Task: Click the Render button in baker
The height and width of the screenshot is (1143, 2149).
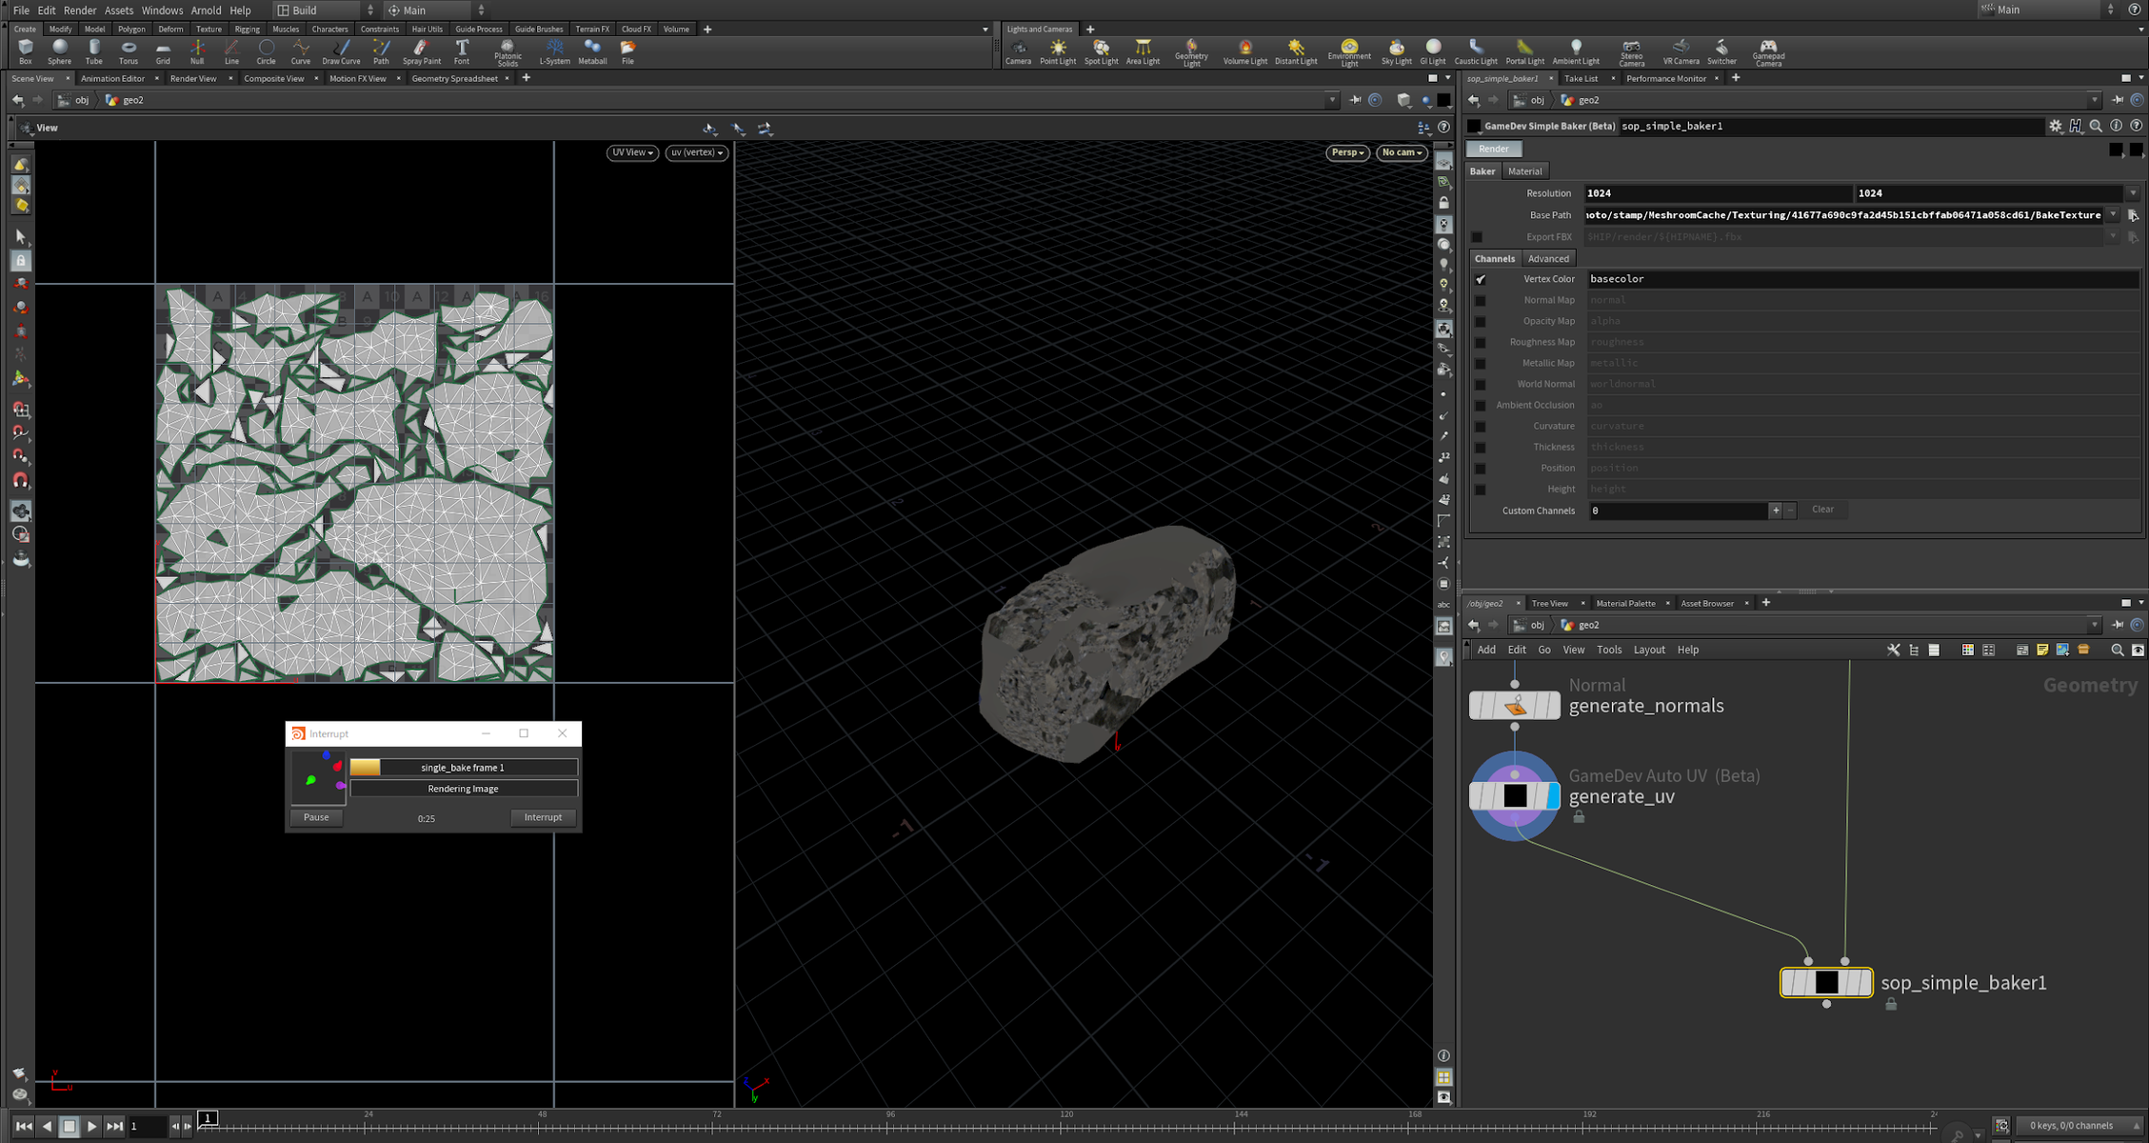Action: click(x=1493, y=149)
